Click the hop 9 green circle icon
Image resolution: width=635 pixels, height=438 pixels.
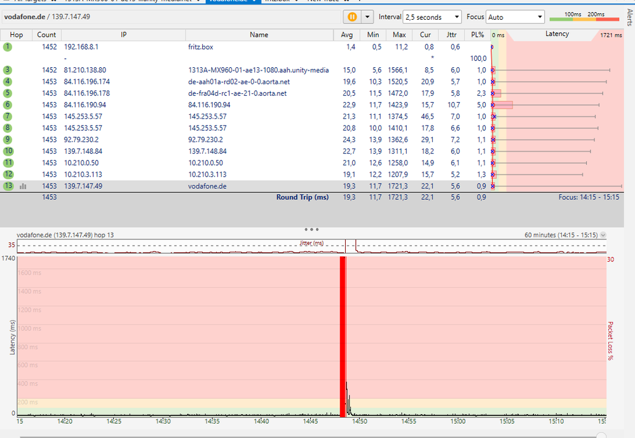[8, 140]
